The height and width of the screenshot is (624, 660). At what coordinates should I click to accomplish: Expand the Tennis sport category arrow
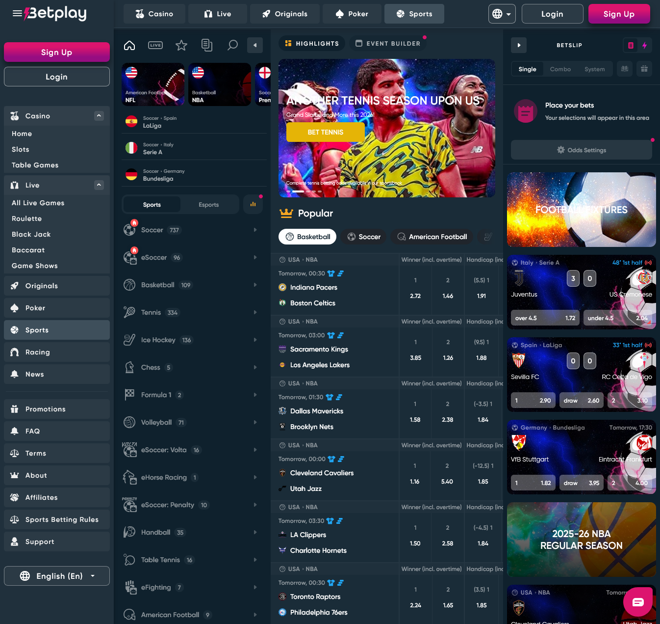pos(255,312)
